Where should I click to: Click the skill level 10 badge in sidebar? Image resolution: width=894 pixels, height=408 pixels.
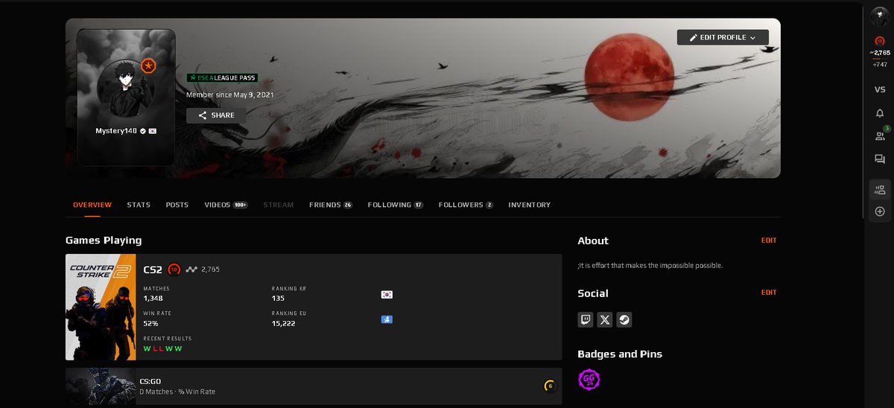[880, 40]
